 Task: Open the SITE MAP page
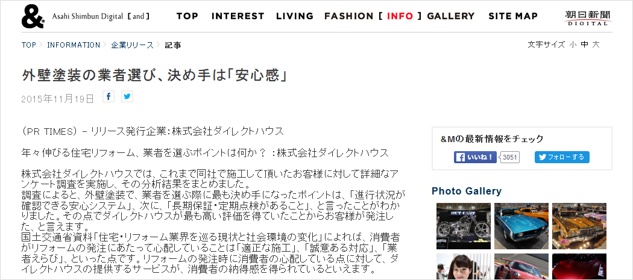[513, 16]
